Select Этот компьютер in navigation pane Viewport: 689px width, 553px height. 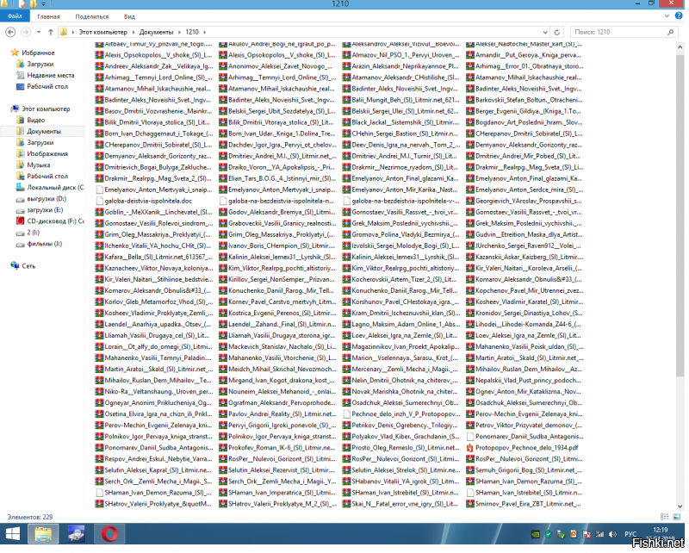[40, 109]
